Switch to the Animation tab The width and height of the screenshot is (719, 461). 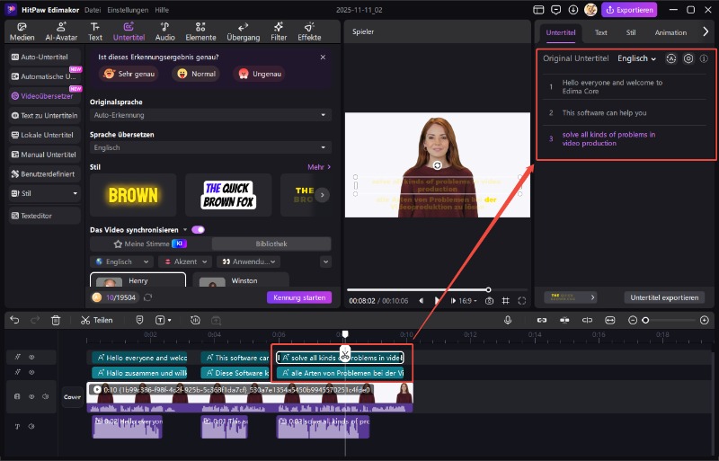pos(670,32)
